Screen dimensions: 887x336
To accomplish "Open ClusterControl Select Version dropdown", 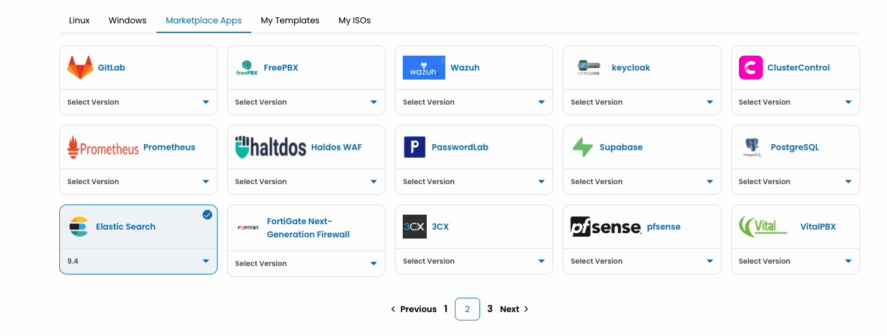I will click(796, 102).
